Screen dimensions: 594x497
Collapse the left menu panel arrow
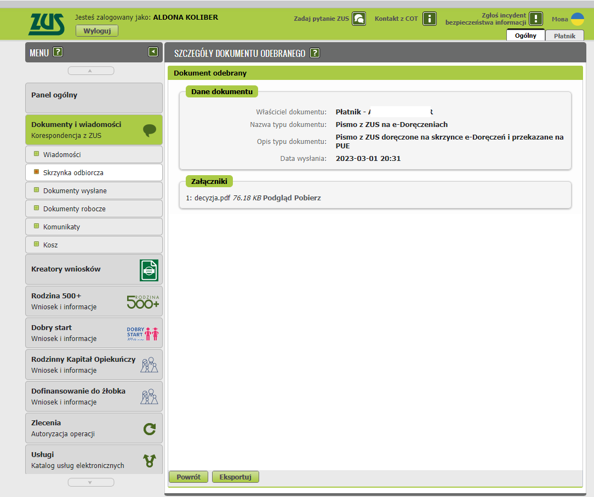[153, 52]
